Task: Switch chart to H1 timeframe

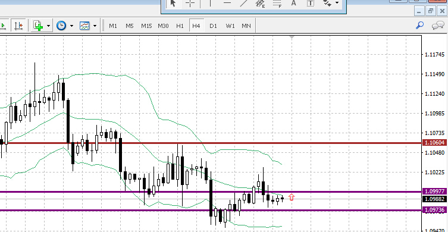Action: coord(180,26)
